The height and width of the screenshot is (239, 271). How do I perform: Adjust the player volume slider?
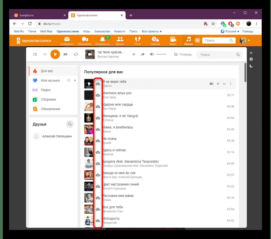(161, 54)
